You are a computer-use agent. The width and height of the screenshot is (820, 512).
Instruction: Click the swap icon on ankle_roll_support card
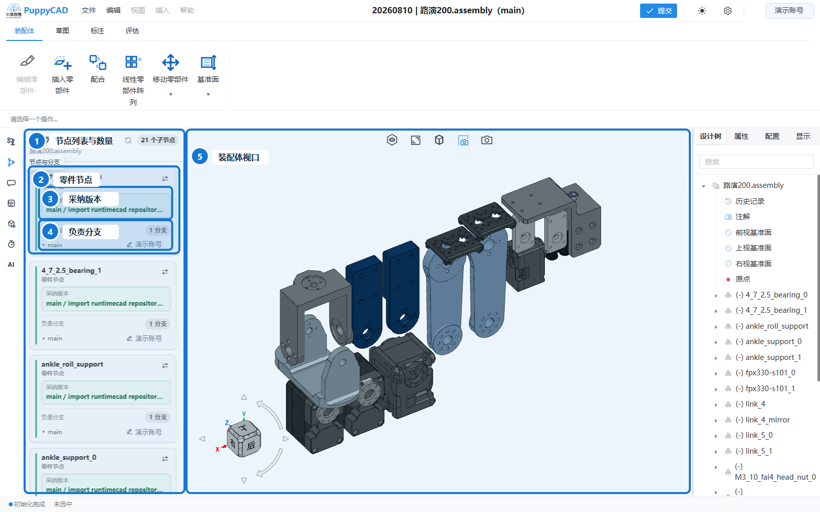pos(165,366)
